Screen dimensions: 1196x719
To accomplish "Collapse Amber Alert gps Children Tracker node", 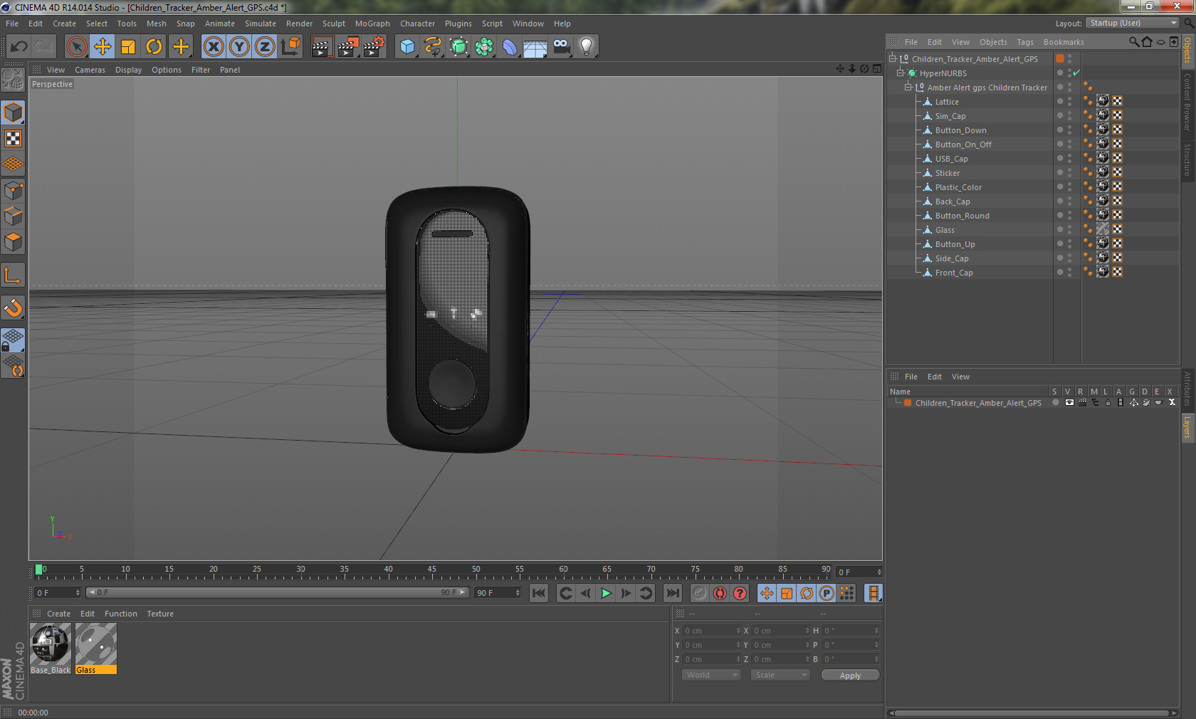I will (908, 88).
